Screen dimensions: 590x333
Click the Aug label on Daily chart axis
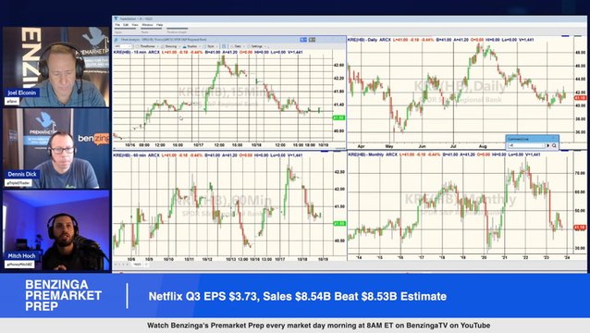click(483, 146)
